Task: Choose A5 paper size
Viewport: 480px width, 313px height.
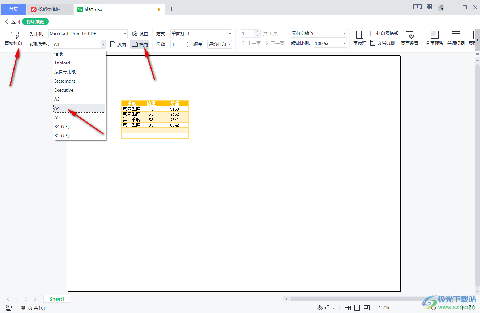Action: click(x=80, y=117)
